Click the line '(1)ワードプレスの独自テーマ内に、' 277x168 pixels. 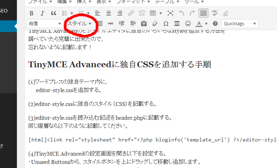[68, 82]
